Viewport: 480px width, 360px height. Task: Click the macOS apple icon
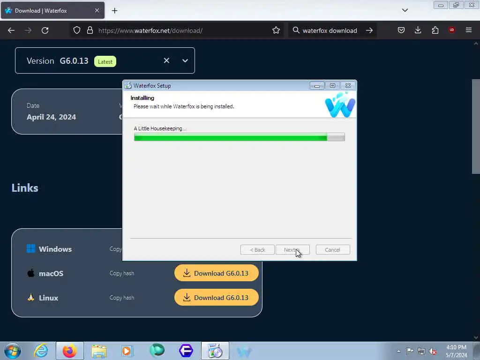(31, 273)
